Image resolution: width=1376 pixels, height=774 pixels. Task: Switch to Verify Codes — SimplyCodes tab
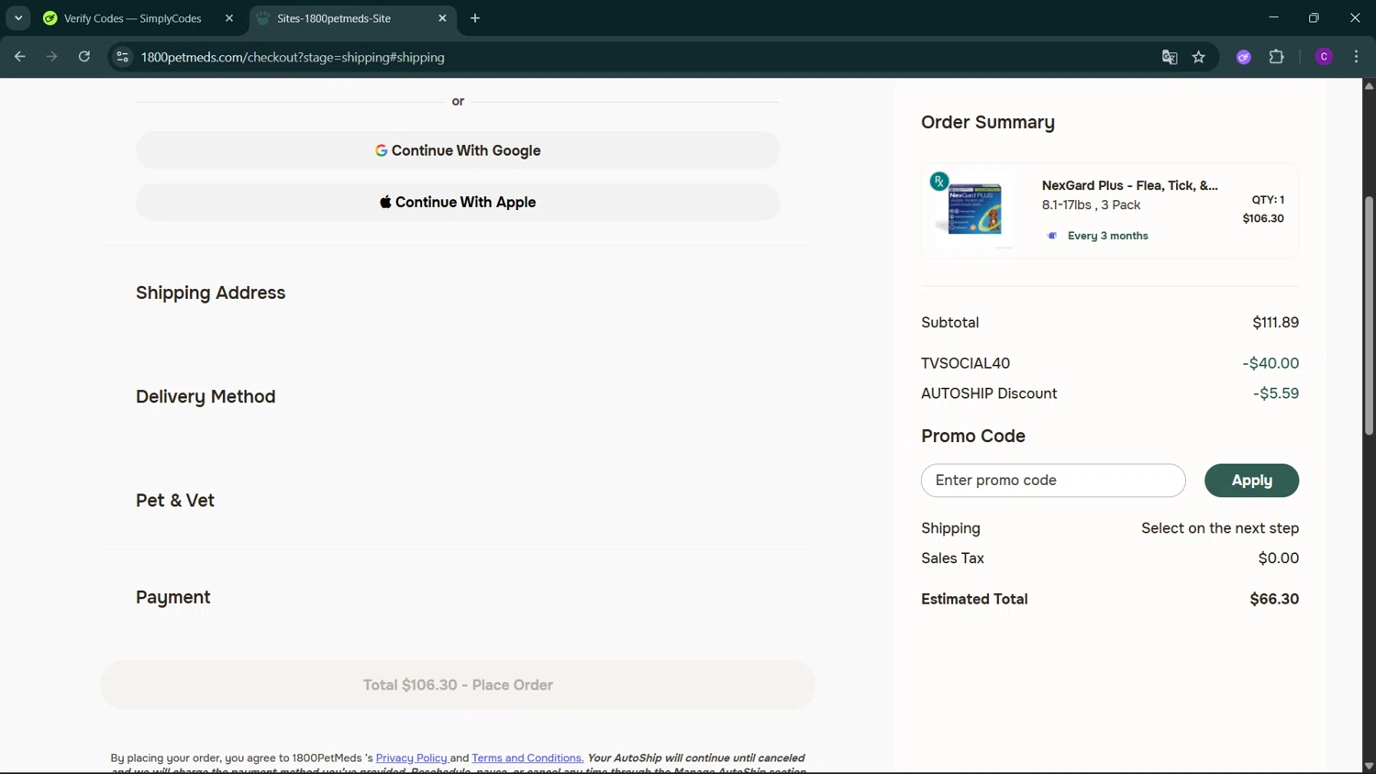(x=133, y=18)
